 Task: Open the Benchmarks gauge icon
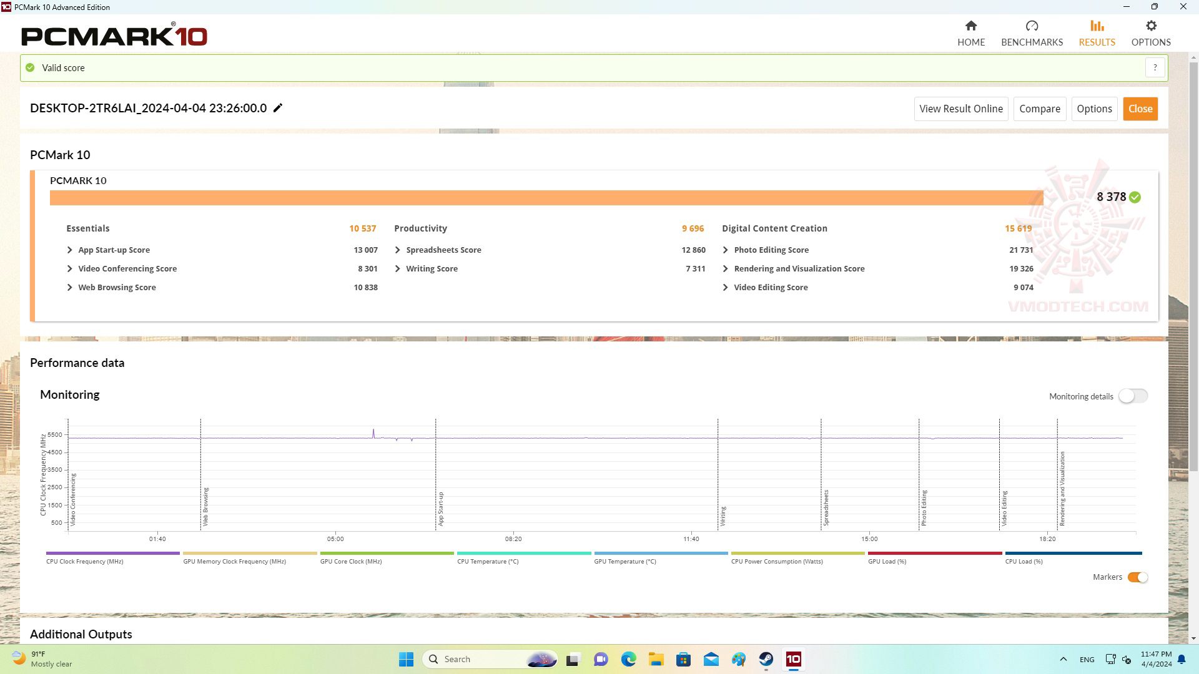1032,26
